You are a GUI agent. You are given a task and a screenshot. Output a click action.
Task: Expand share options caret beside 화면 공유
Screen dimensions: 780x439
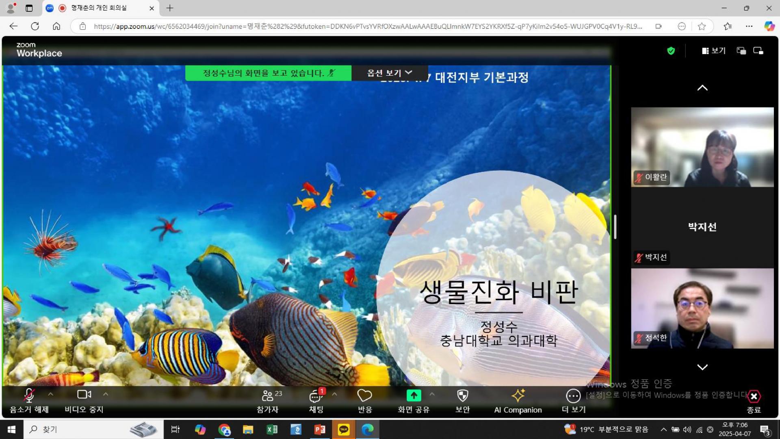click(432, 394)
